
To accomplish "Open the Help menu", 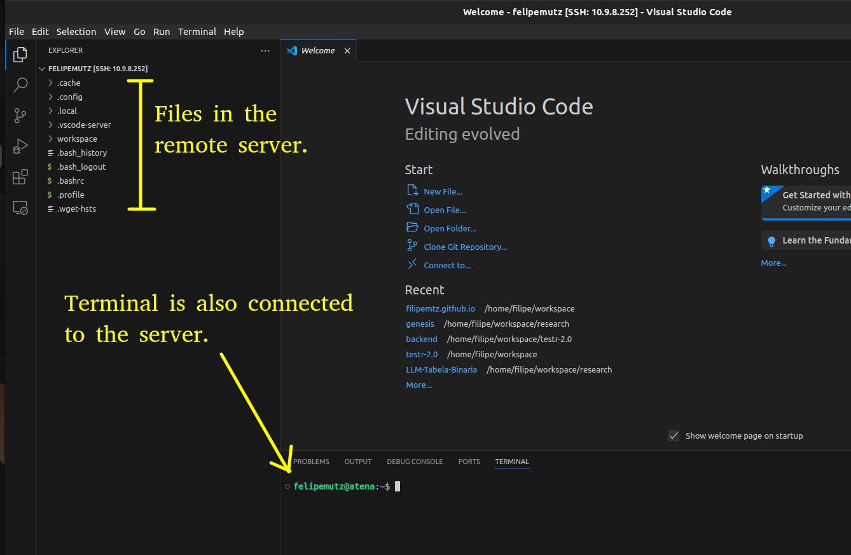I will [234, 31].
